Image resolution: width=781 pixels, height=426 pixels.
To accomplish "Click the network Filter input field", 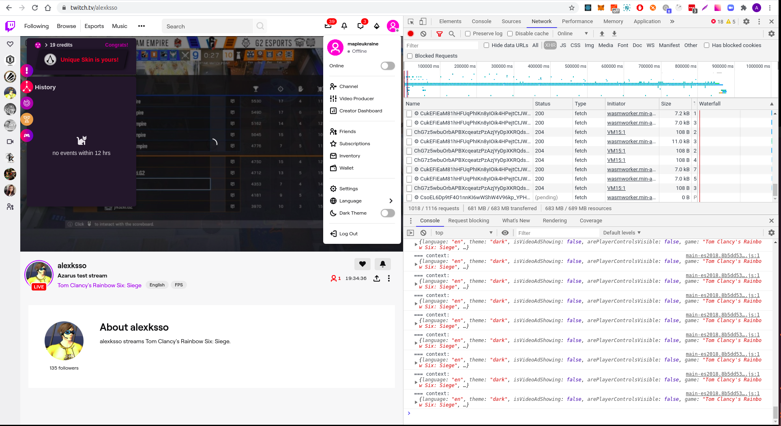I will 441,45.
